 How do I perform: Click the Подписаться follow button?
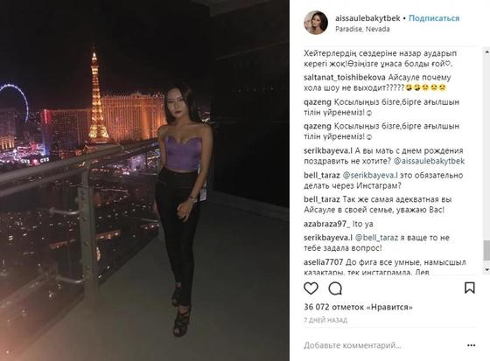434,18
